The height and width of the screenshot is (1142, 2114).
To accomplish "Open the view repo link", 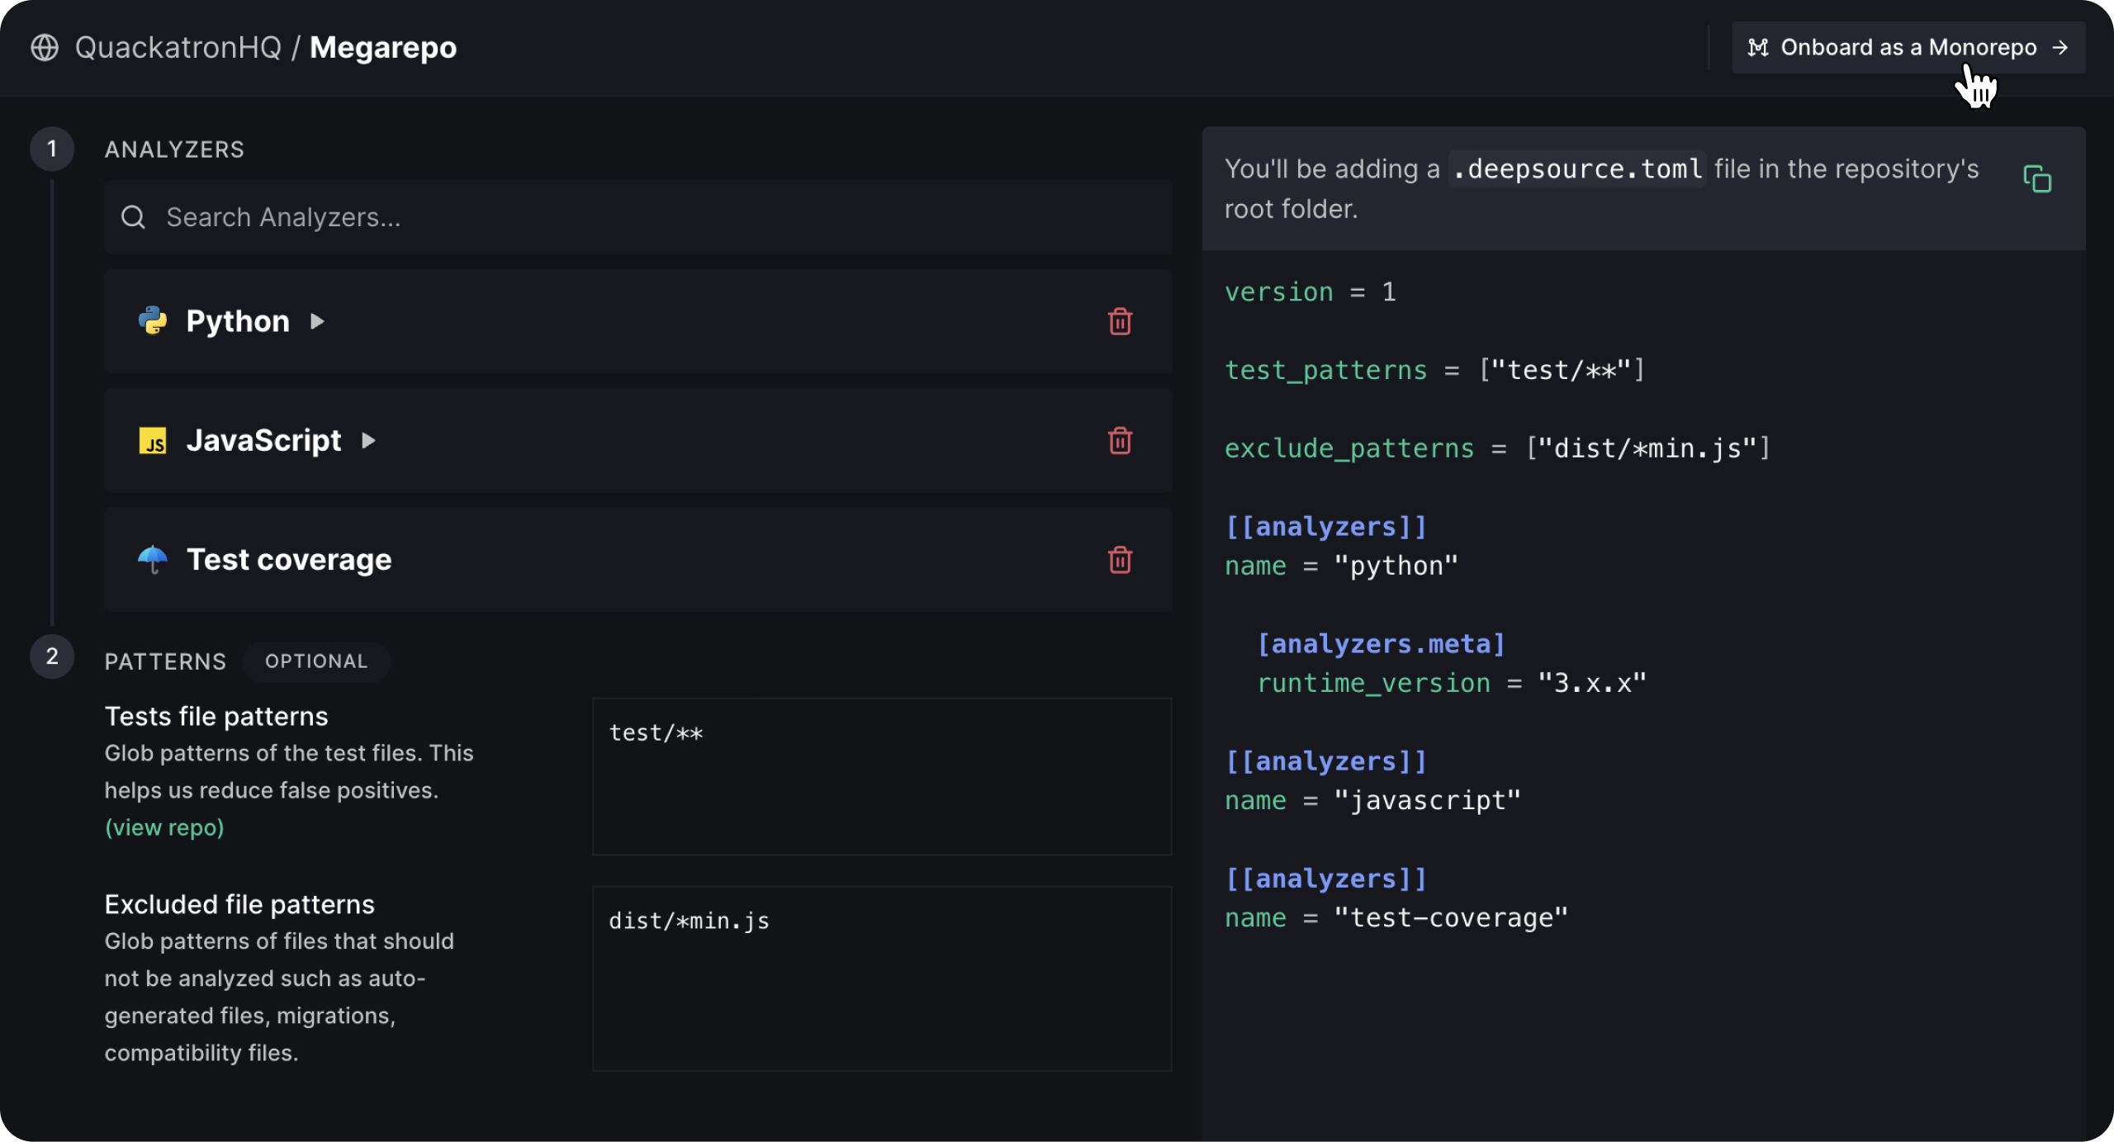I will coord(164,827).
